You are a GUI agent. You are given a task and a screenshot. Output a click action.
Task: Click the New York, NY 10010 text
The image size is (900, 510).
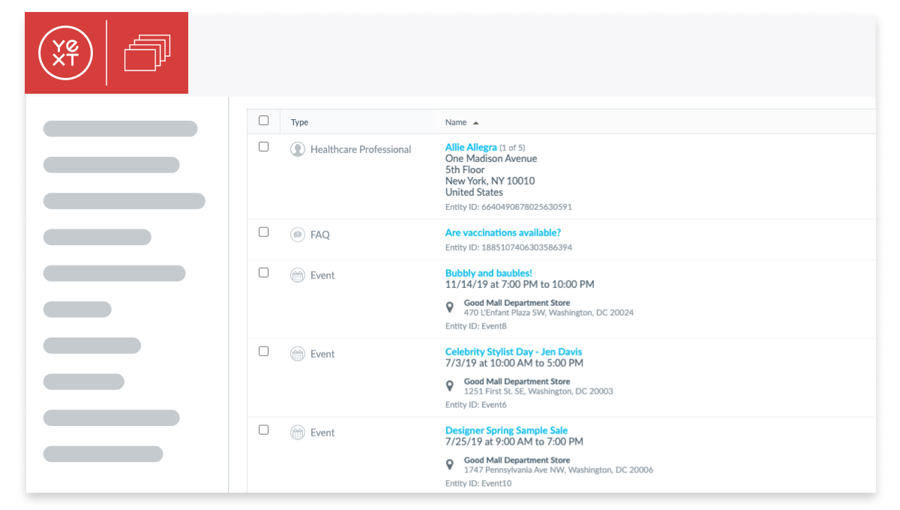pyautogui.click(x=490, y=181)
